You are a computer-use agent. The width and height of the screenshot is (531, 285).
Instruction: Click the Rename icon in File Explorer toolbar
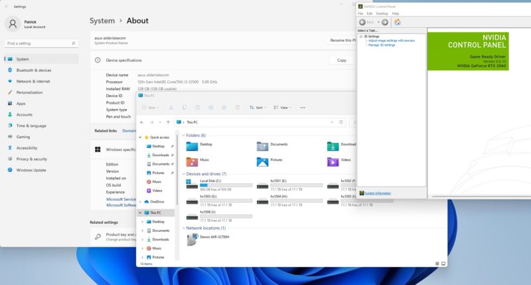point(211,108)
